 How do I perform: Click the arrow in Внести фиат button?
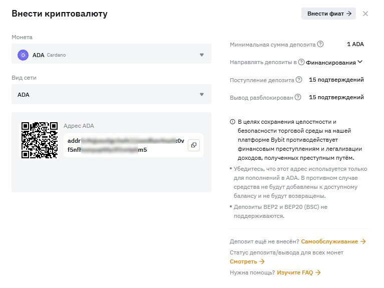(349, 14)
